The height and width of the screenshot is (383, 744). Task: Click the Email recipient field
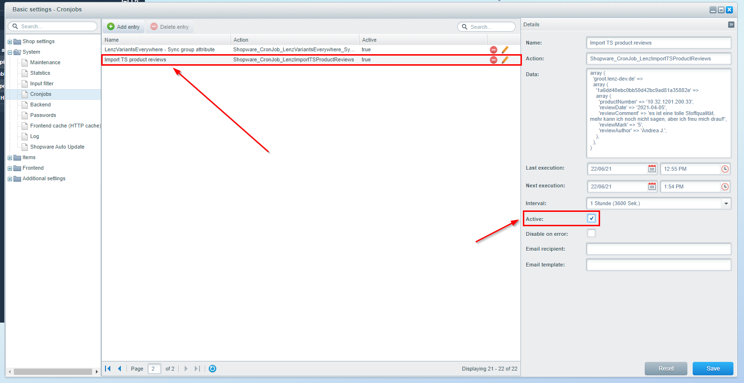click(659, 249)
